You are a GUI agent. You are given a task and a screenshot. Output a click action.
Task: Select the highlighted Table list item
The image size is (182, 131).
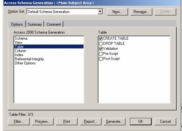[x=49, y=46]
